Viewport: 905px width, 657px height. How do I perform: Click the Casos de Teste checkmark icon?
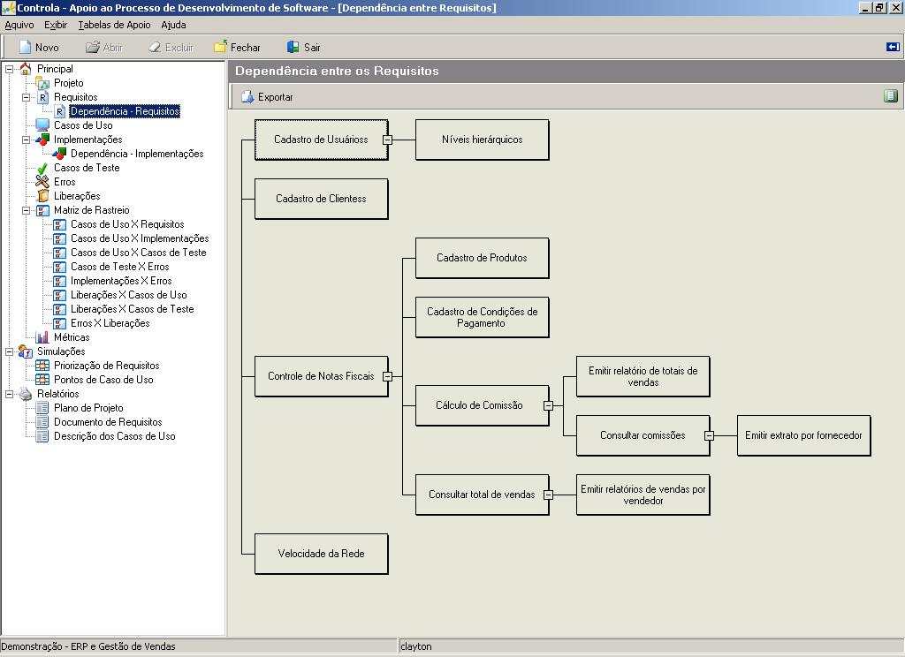click(x=42, y=168)
